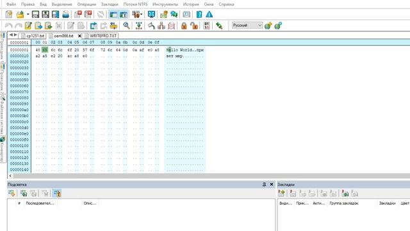Close the Подсветка panel
The image size is (410, 231).
[272, 184]
